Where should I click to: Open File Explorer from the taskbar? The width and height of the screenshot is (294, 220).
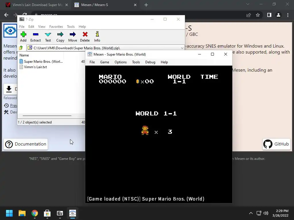point(22,213)
